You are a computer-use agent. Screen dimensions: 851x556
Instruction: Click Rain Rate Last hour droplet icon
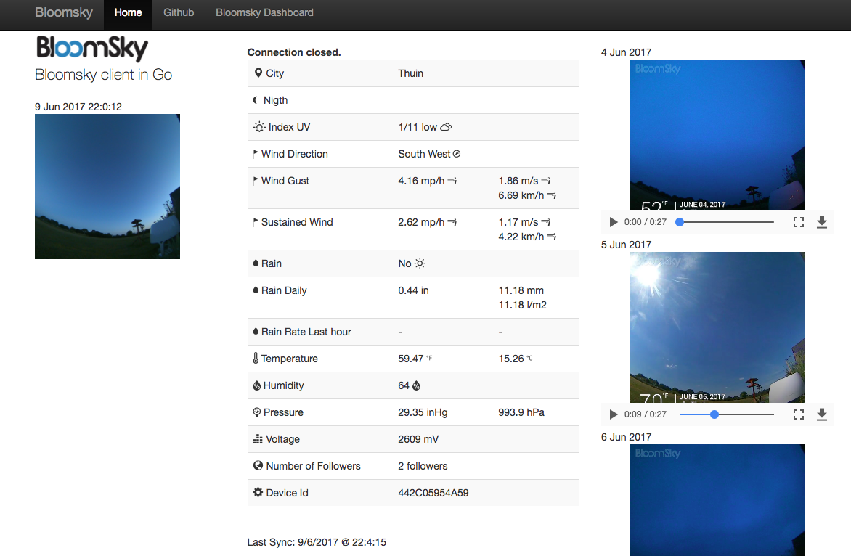[x=256, y=332]
